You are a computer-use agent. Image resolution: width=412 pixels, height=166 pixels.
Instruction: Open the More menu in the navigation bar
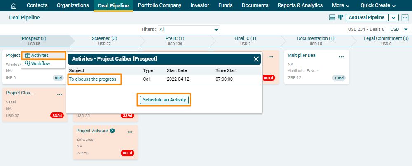[340, 5]
